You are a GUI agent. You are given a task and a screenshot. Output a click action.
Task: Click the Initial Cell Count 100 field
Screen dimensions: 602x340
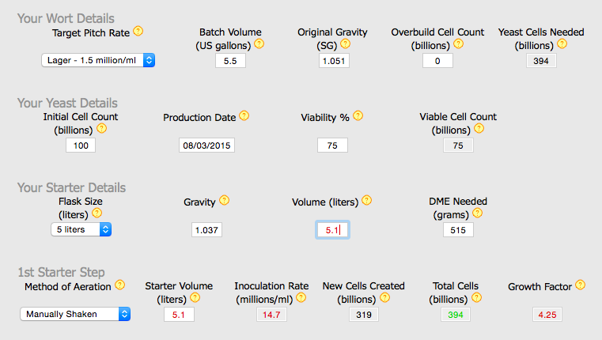81,145
